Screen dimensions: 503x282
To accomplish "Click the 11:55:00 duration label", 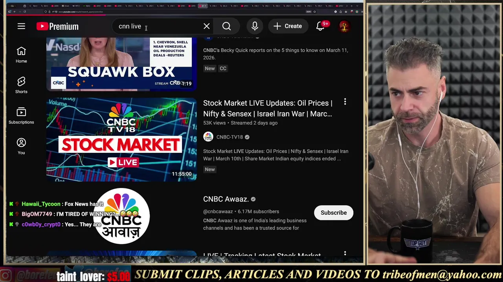I will 182,174.
